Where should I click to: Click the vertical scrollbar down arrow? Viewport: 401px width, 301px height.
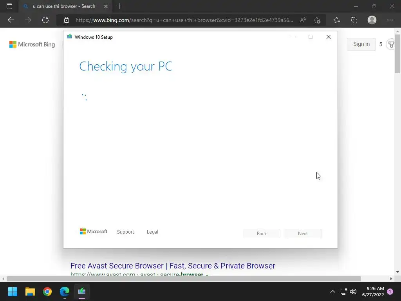pyautogui.click(x=398, y=272)
